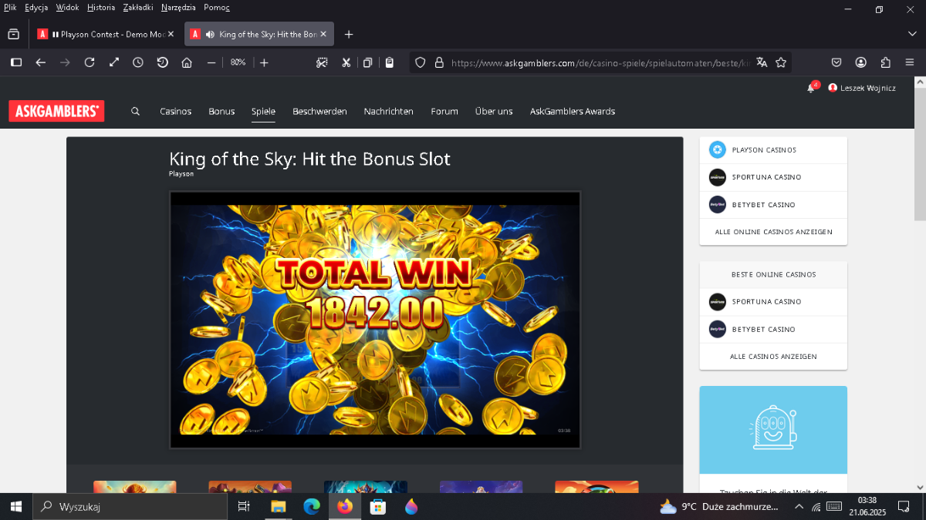Open the notifications bell icon
The height and width of the screenshot is (520, 926).
point(810,88)
